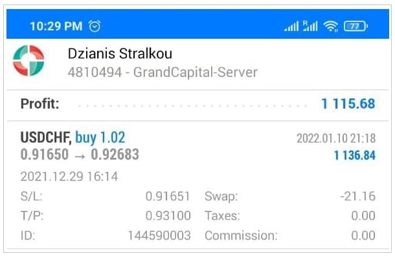Tap the T/P value 0.93100
Image resolution: width=395 pixels, height=256 pixels.
pos(168,216)
